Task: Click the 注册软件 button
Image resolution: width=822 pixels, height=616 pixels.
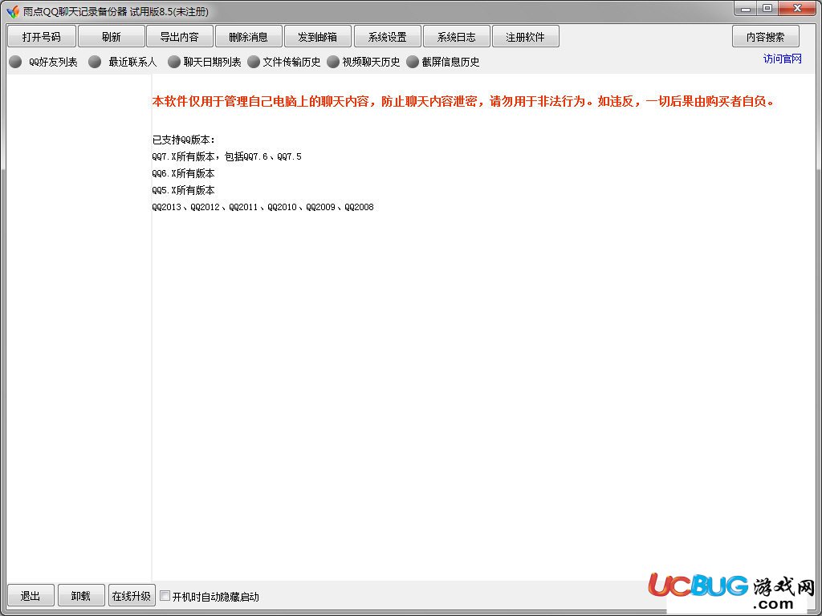Action: click(x=525, y=37)
